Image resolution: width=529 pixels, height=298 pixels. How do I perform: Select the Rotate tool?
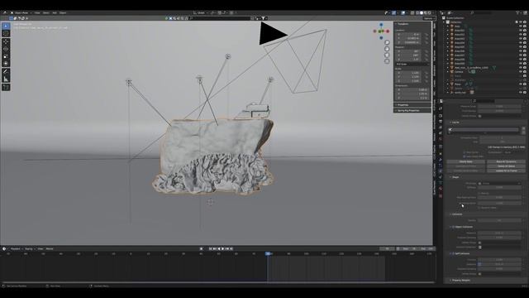click(x=6, y=49)
